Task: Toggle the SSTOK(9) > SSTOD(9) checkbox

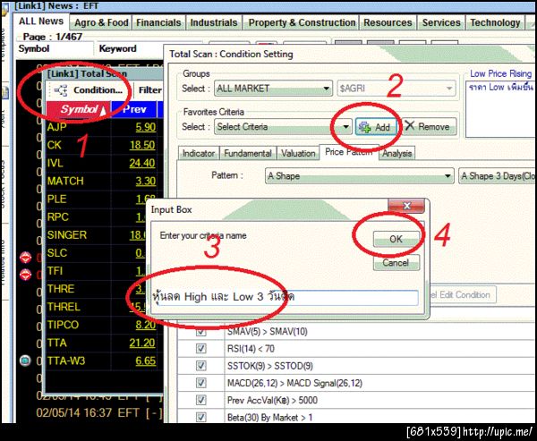Action: (200, 366)
